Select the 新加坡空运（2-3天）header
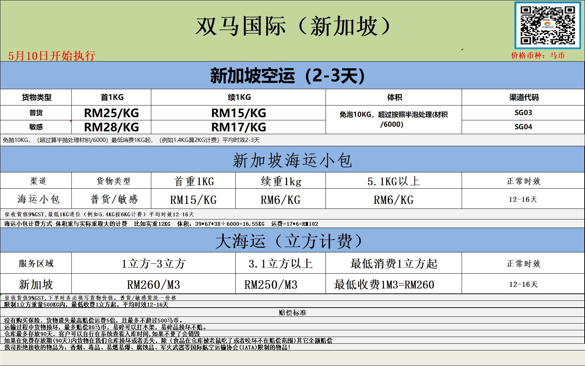 click(x=292, y=75)
